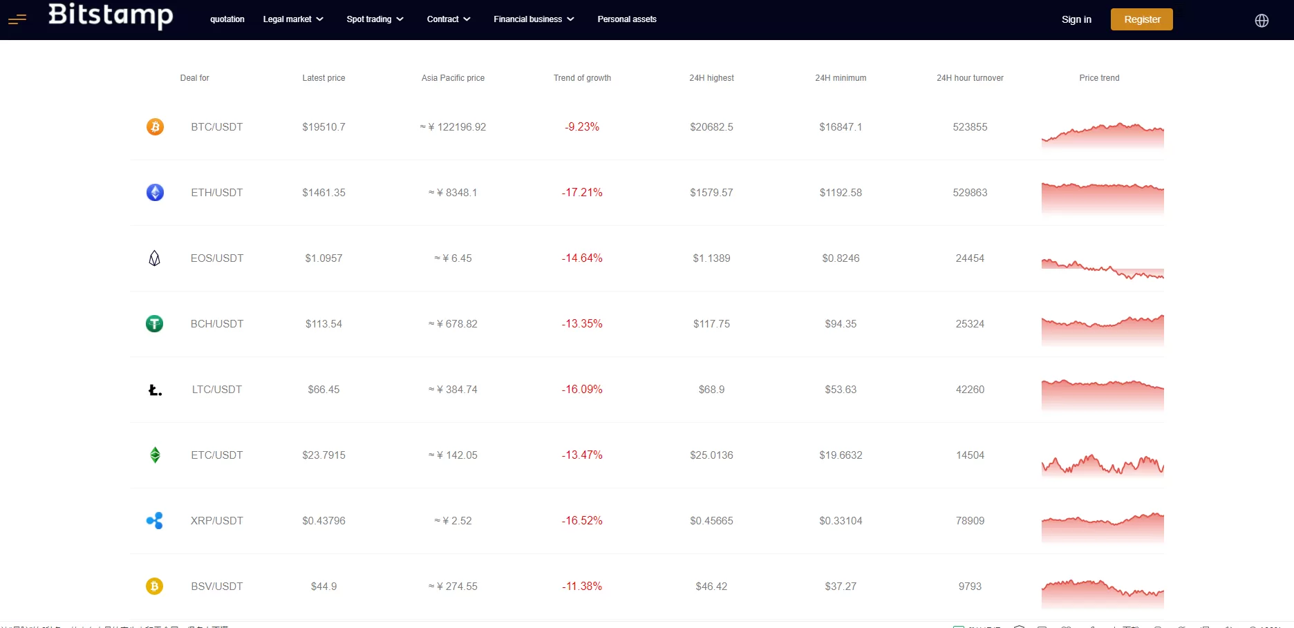Open the hamburger side menu
This screenshot has width=1294, height=628.
tap(17, 19)
